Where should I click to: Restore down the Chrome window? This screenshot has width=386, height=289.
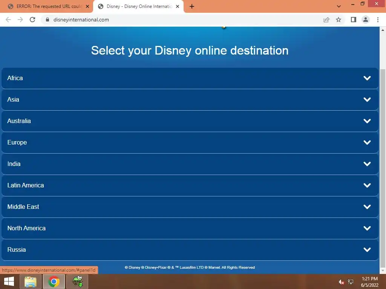(x=362, y=4)
